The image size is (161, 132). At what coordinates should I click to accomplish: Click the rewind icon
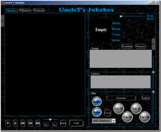coord(23,123)
